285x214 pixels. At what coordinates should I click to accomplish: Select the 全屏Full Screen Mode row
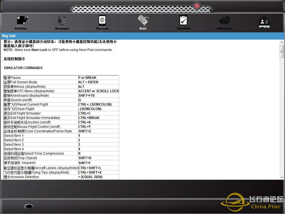[61, 82]
